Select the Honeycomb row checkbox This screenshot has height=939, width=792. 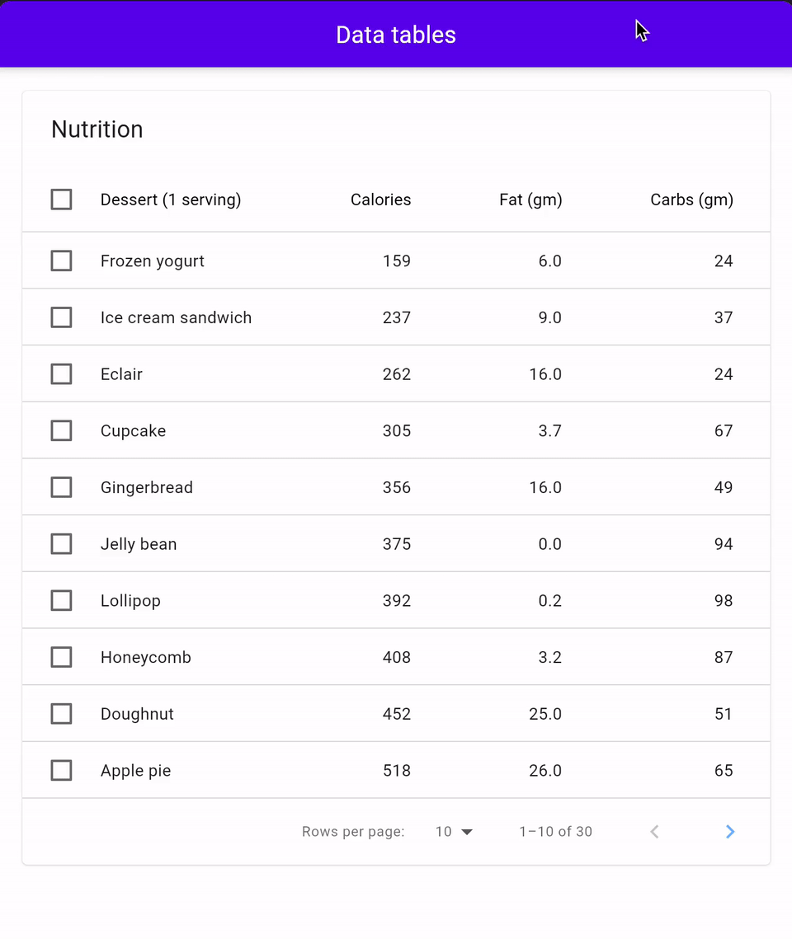click(x=61, y=657)
